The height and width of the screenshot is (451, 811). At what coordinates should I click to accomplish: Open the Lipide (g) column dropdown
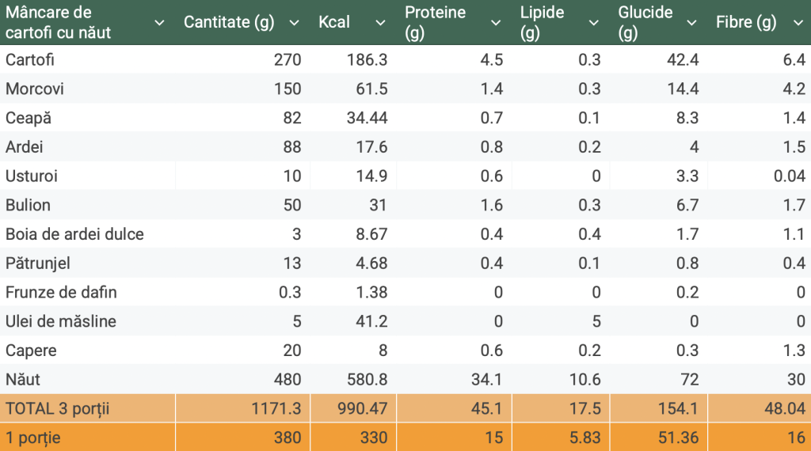pyautogui.click(x=594, y=23)
